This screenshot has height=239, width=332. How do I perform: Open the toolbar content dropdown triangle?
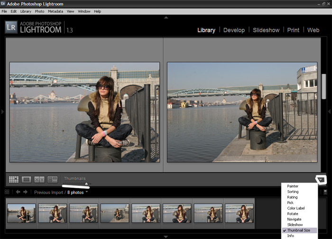pos(321,179)
